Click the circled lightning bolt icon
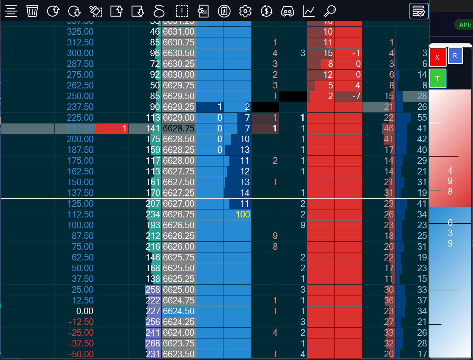Image resolution: width=473 pixels, height=360 pixels. click(x=224, y=11)
